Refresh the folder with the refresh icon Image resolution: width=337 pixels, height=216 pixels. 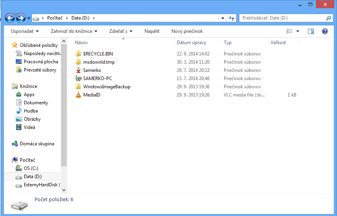coord(232,18)
